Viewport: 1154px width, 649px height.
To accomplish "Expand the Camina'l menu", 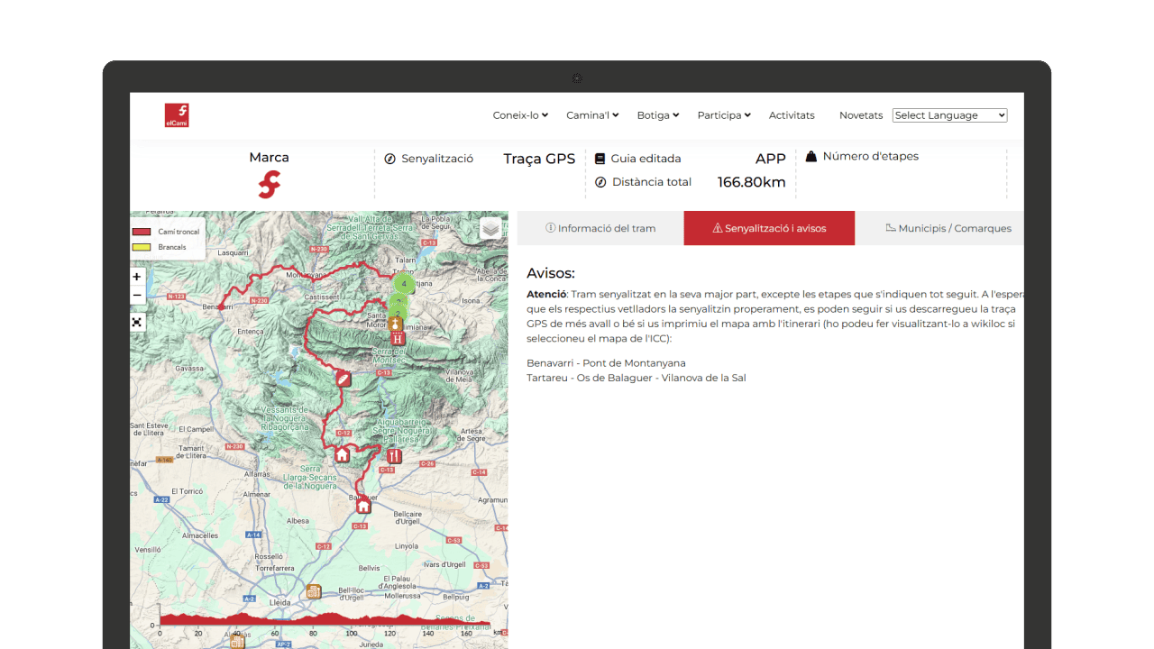I will tap(593, 115).
